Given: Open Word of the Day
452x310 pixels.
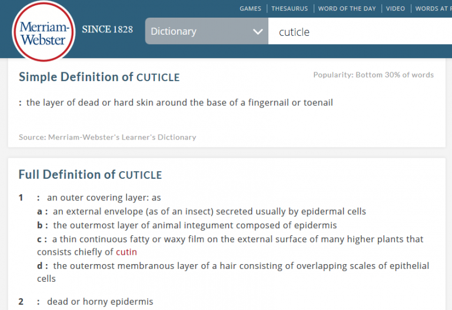Looking at the screenshot, I should point(347,9).
